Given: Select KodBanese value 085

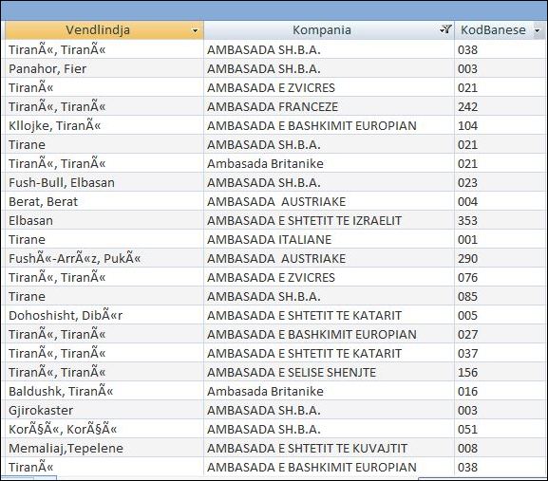Looking at the screenshot, I should click(x=499, y=296).
